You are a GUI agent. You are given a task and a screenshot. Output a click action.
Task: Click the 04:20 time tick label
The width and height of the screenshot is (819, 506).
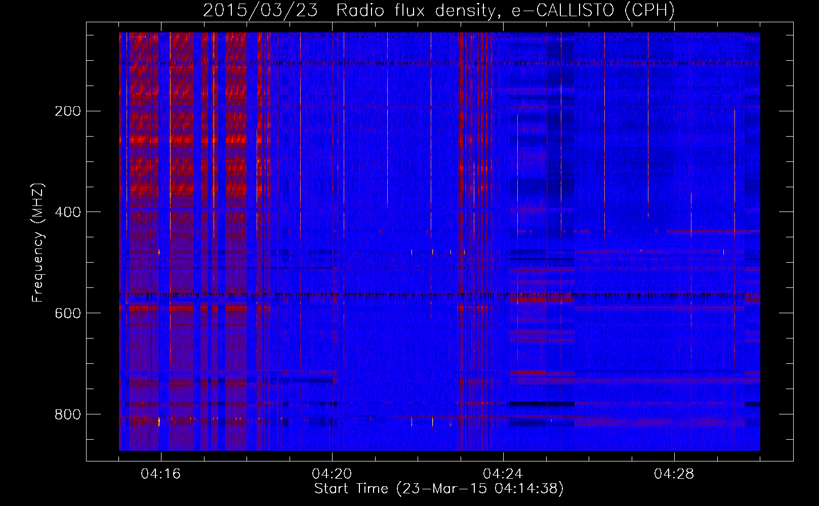coord(332,474)
